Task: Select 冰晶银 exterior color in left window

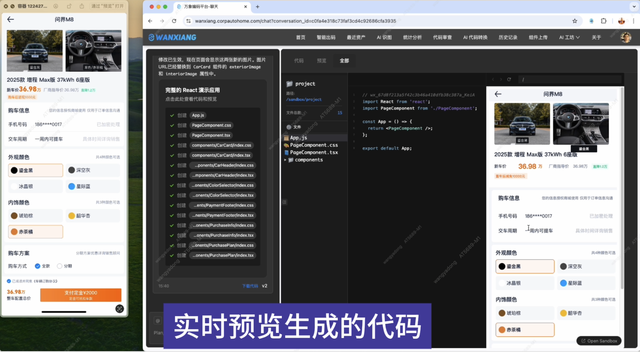Action: coord(36,187)
